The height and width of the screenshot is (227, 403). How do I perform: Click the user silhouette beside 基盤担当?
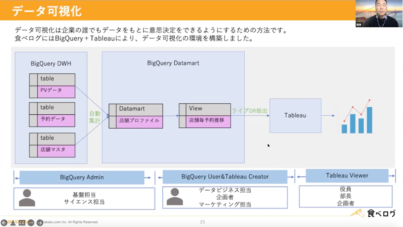(27, 198)
